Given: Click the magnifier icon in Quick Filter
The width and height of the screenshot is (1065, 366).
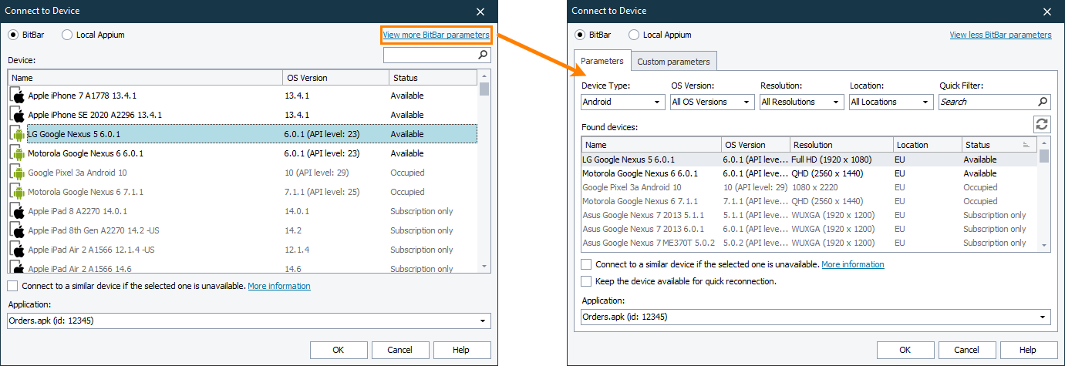Looking at the screenshot, I should pyautogui.click(x=1043, y=102).
